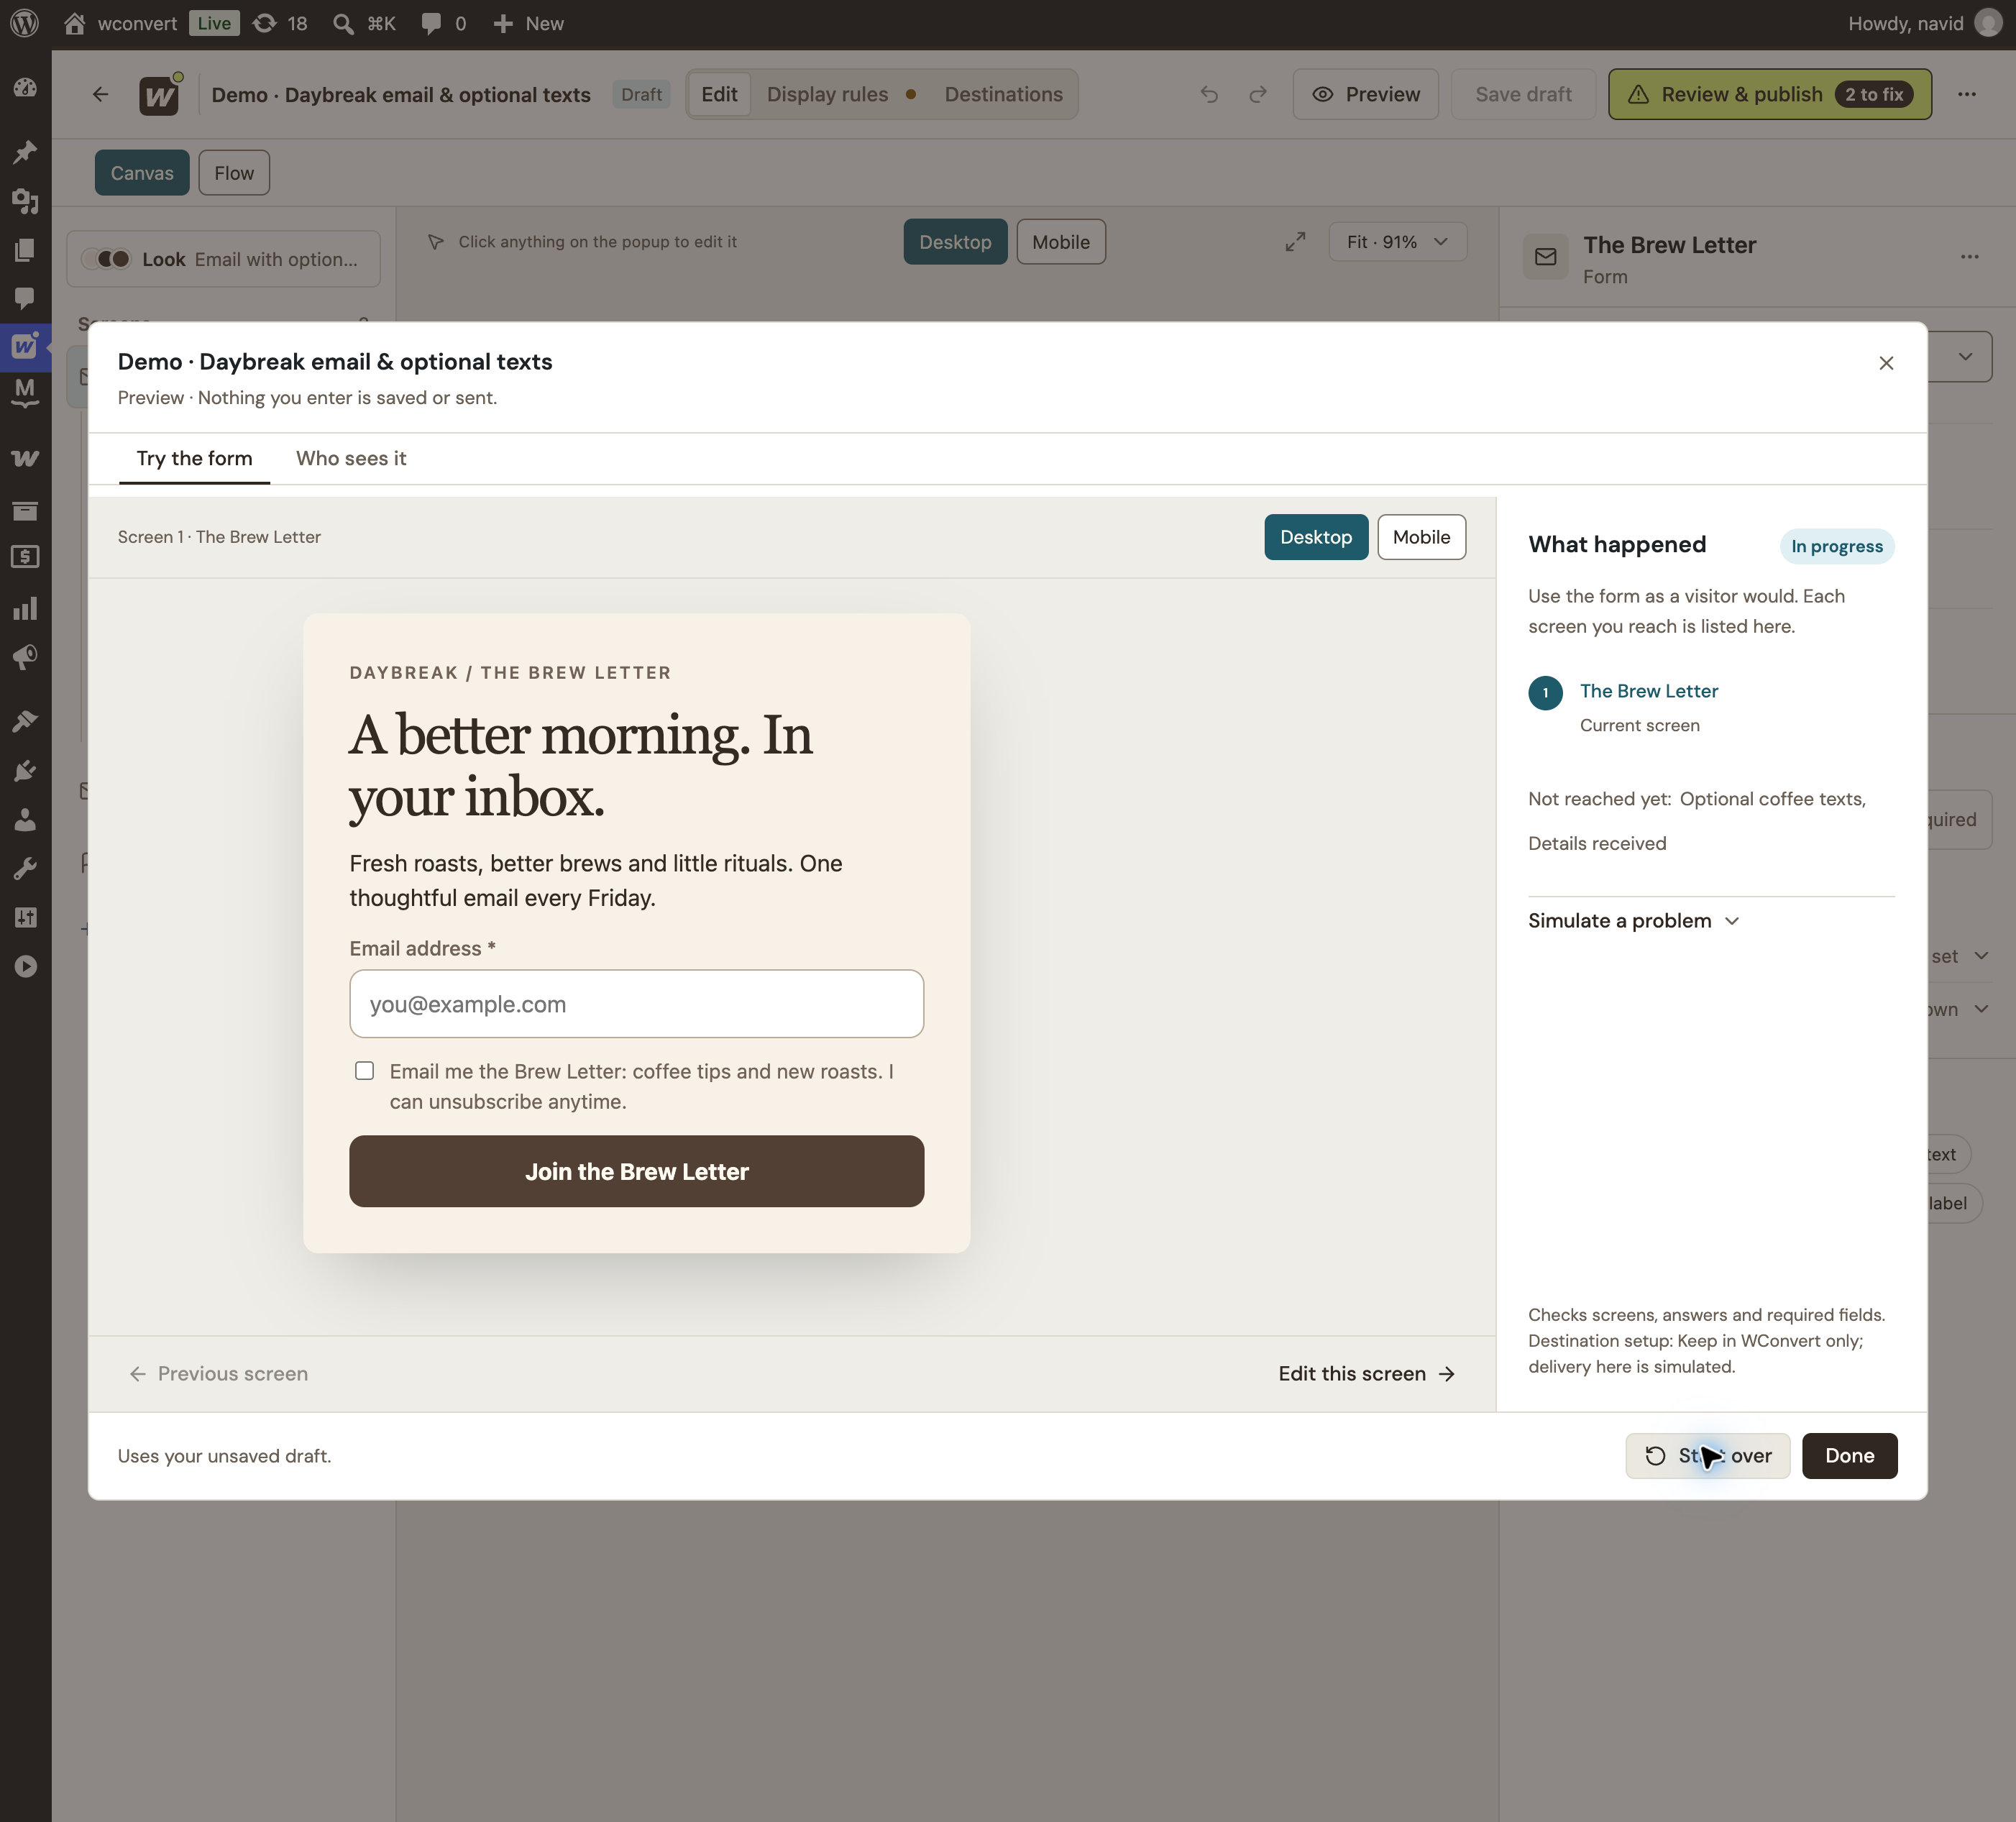This screenshot has width=2016, height=1822.
Task: Click the undo arrow in editor header
Action: (x=1209, y=94)
